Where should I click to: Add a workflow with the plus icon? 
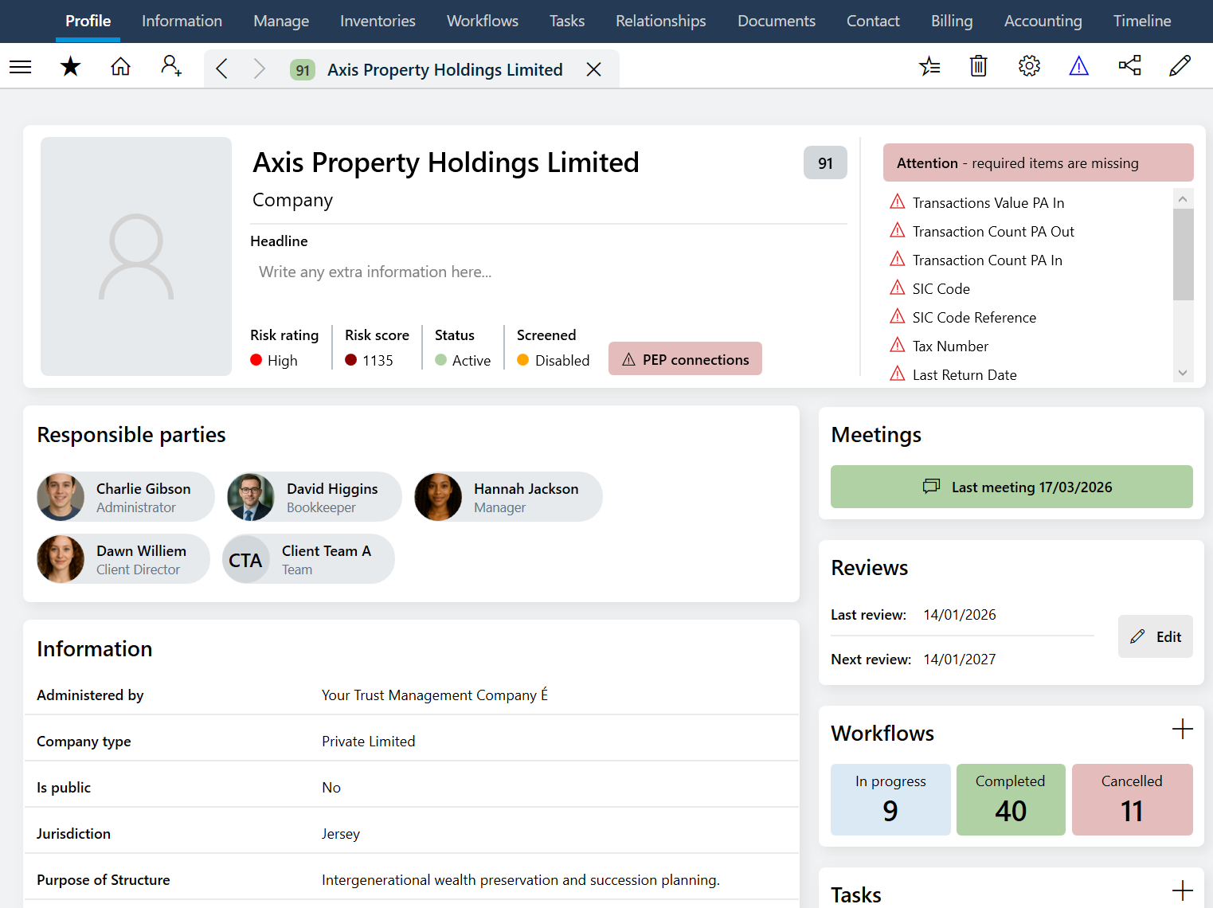click(1183, 728)
